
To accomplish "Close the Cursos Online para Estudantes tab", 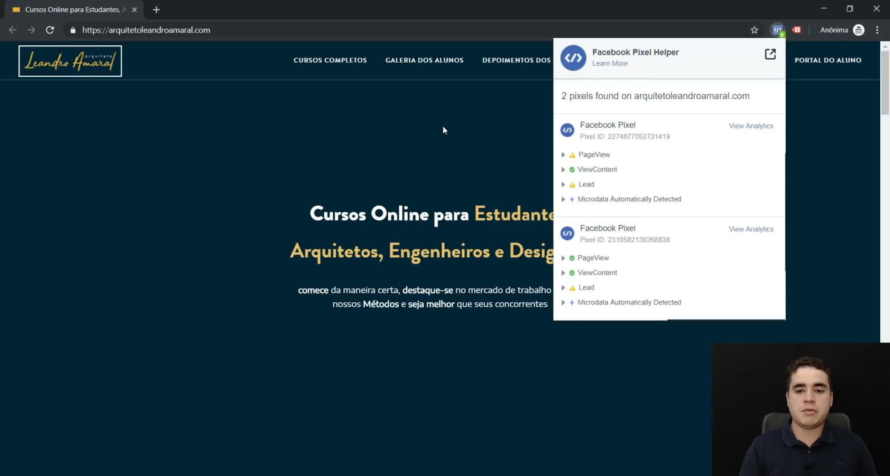I will pyautogui.click(x=135, y=10).
